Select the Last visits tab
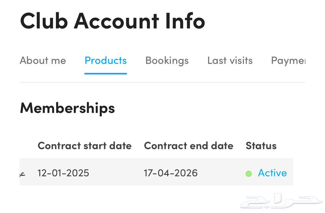The width and height of the screenshot is (325, 213). pyautogui.click(x=230, y=61)
